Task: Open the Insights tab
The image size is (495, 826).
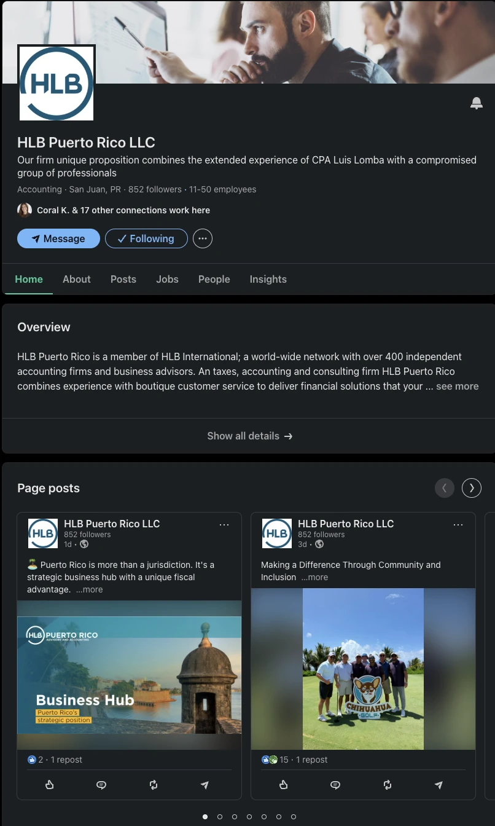Action: (268, 279)
